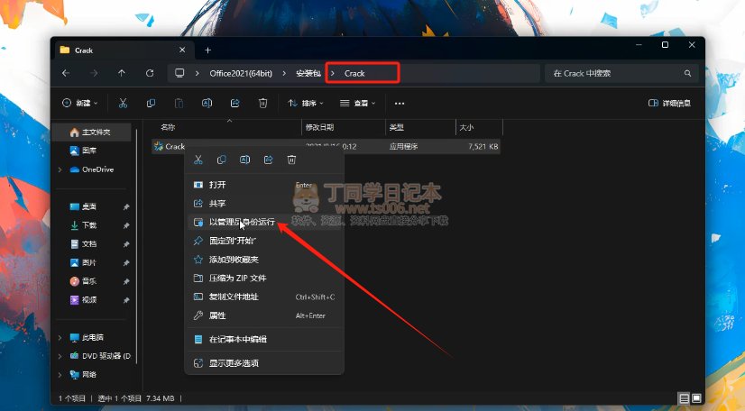Choose 复制文件地址 menu entry

[x=263, y=297]
